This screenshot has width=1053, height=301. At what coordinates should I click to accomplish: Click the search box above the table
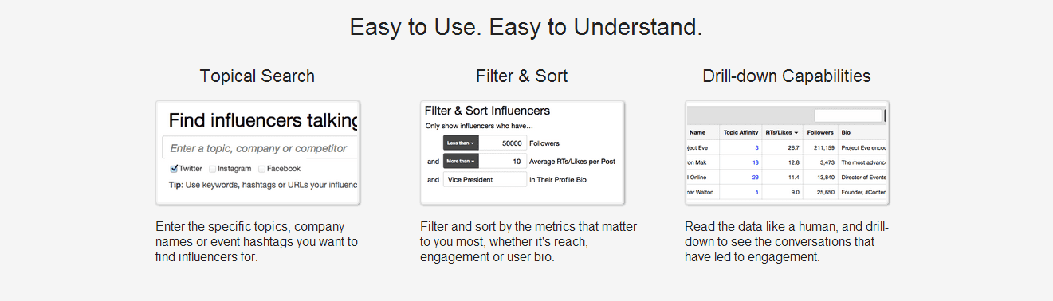point(848,115)
